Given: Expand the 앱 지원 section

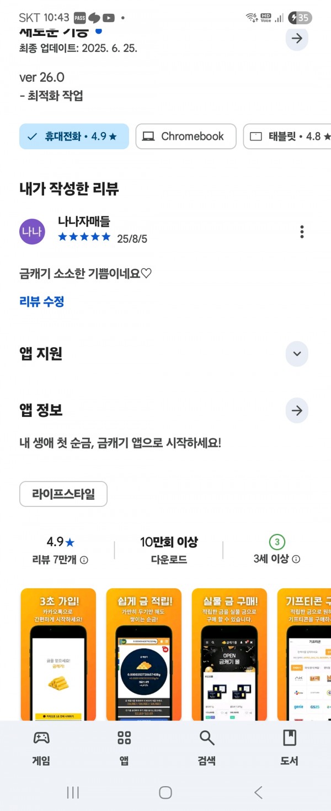Looking at the screenshot, I should [297, 354].
